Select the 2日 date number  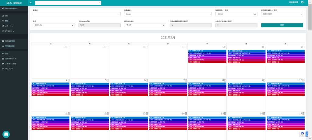pyautogui.click(x=263, y=47)
